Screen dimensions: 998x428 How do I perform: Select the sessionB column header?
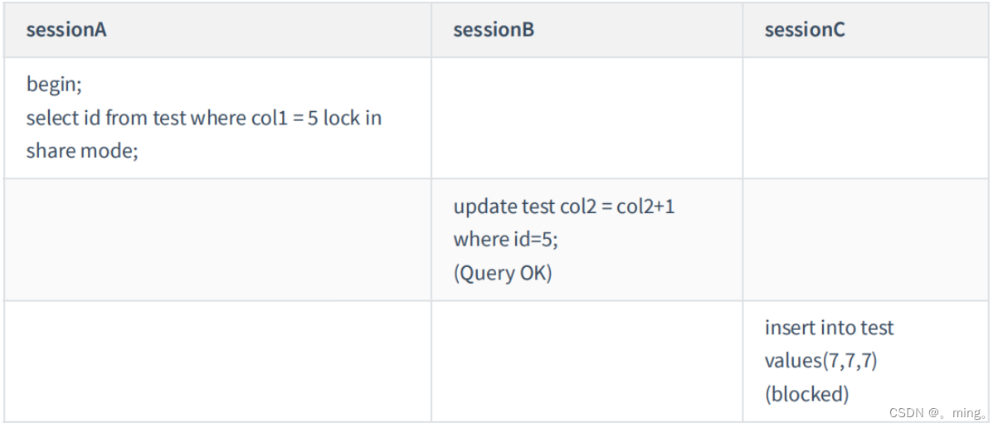click(x=494, y=31)
